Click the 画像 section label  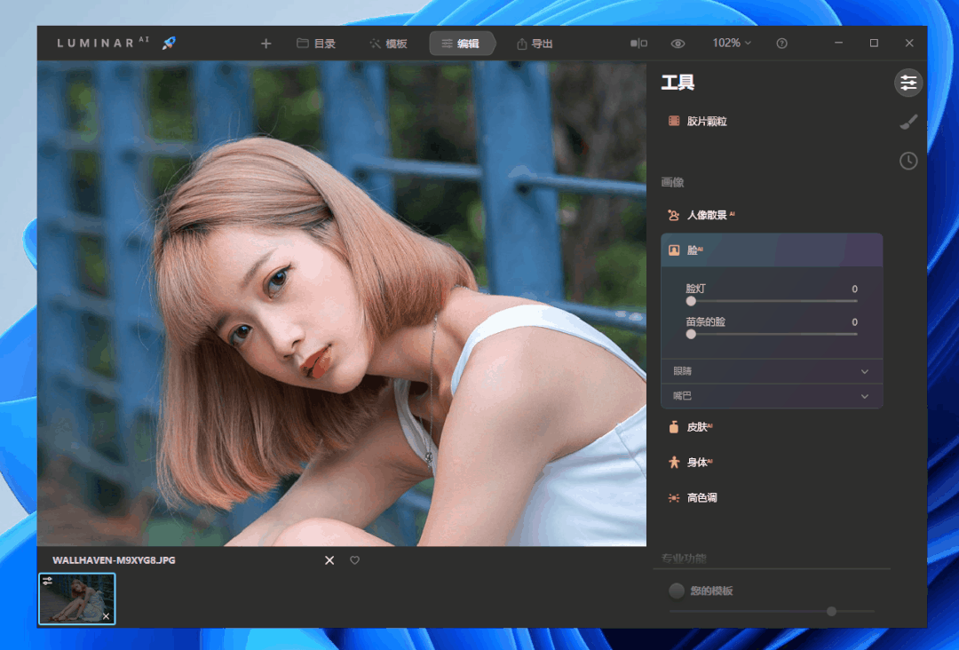click(672, 182)
